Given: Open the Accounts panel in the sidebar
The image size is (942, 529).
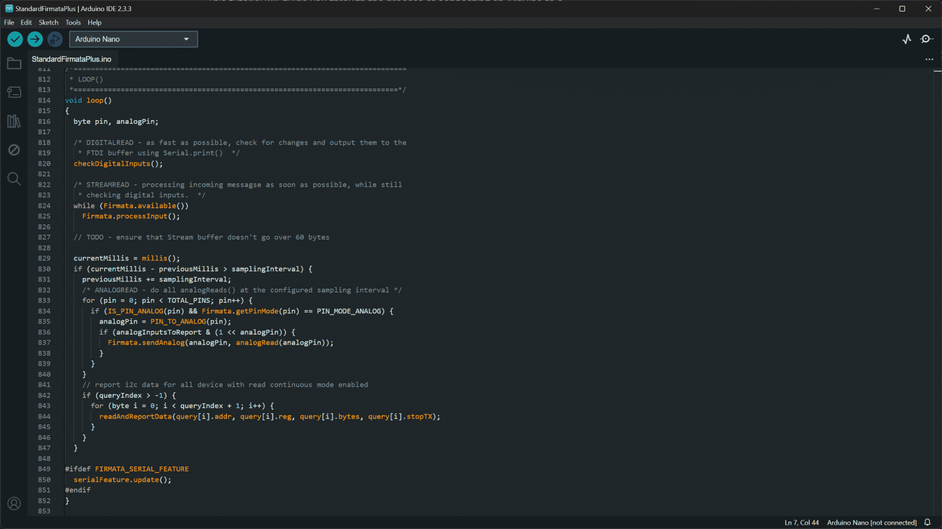Looking at the screenshot, I should click(13, 503).
